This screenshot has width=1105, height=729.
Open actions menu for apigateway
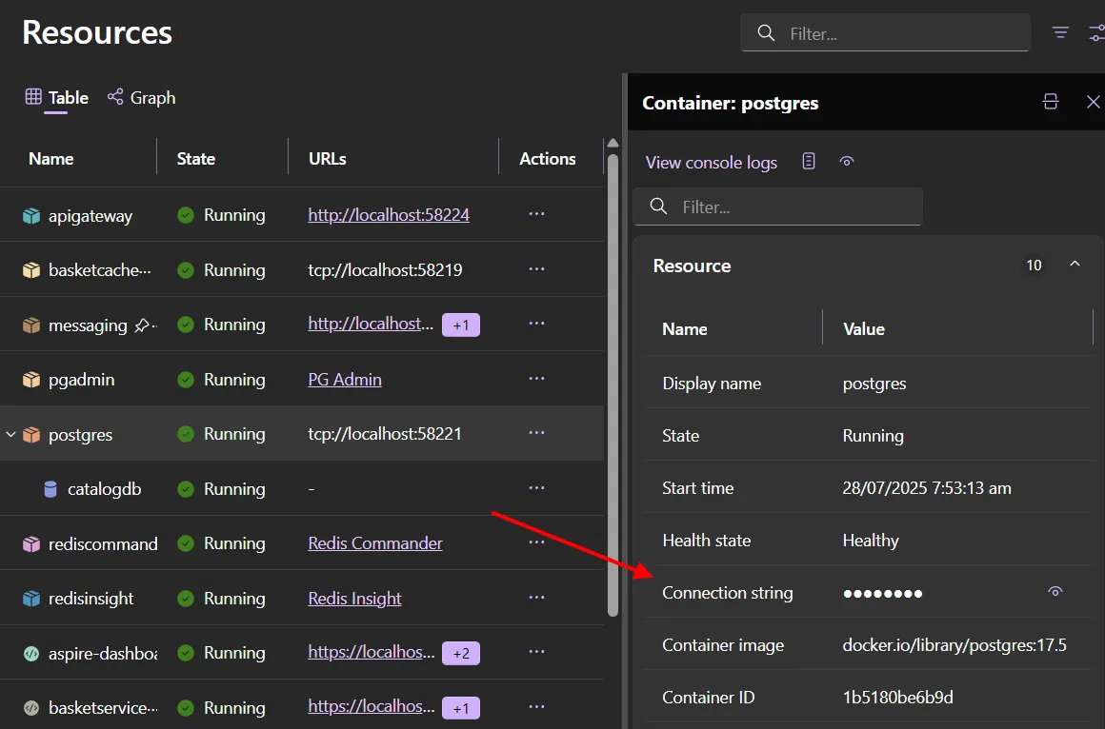coord(536,215)
